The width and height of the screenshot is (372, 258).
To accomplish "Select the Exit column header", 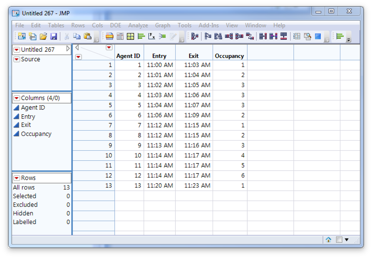I will click(194, 56).
